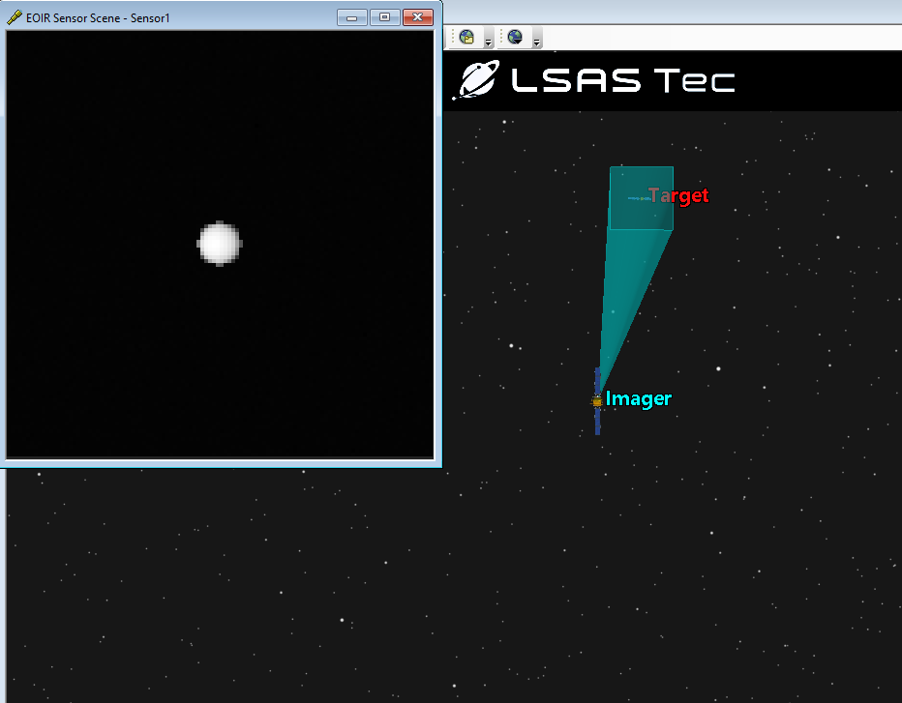Restore the EOIR Sensor Scene window size

coord(383,16)
